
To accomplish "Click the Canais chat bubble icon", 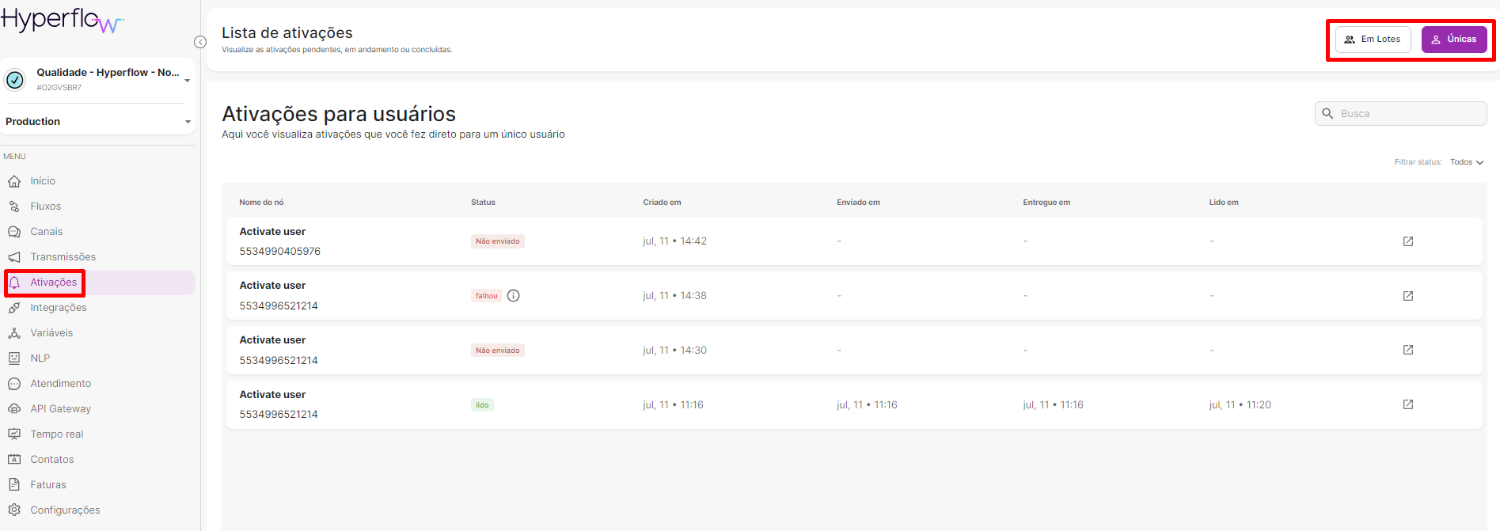I will pyautogui.click(x=14, y=232).
